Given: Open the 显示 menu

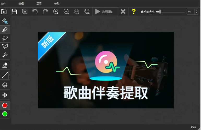Looking at the screenshot, I should (39, 3).
